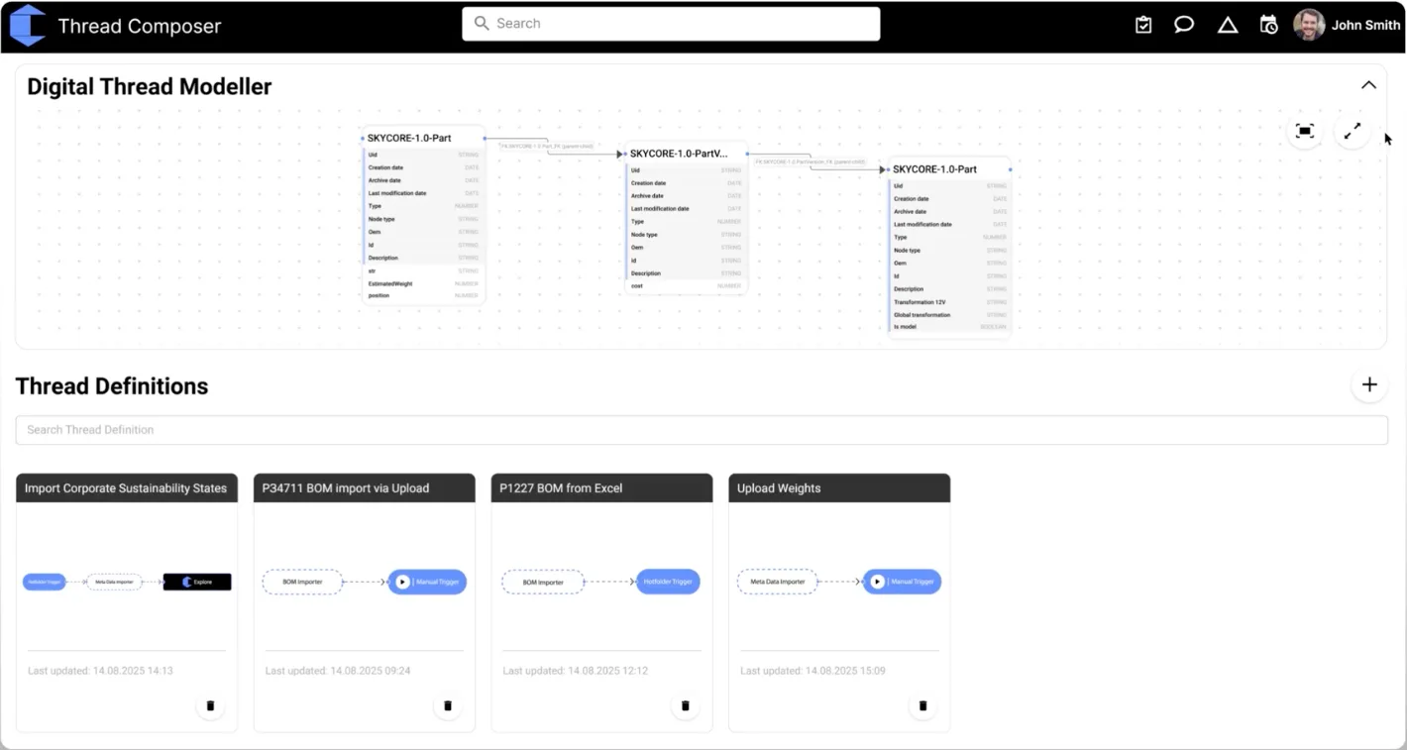Click the triangle alert icon in header

pyautogui.click(x=1228, y=25)
